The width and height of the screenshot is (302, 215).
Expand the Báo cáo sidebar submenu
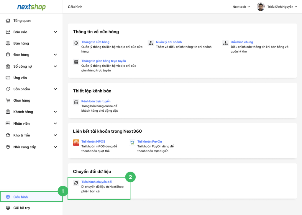(x=55, y=32)
